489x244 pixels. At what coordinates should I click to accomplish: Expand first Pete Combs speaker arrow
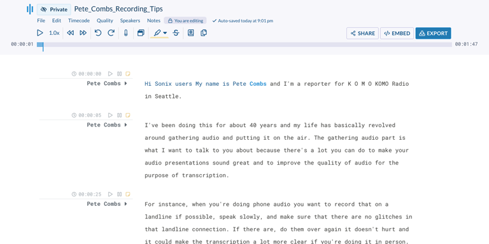pyautogui.click(x=125, y=83)
